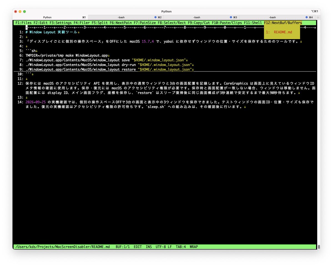Viewport: 333px width, 266px height.
Task: Click the date "2026-09-25" on line 14
Action: (x=36, y=102)
